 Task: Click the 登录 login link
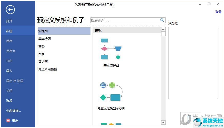tap(218, 12)
